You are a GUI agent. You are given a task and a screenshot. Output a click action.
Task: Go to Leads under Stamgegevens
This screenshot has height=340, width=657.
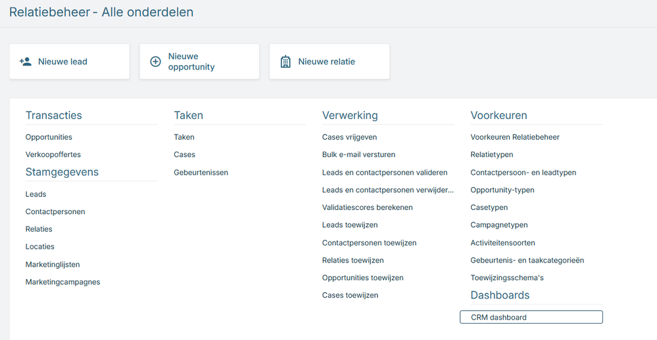click(36, 194)
